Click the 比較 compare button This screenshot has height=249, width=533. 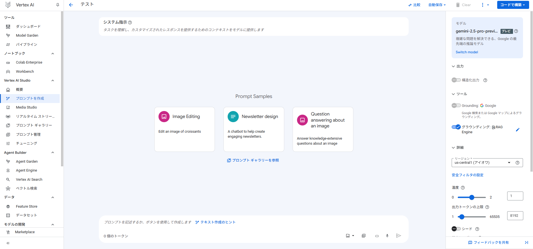point(414,5)
